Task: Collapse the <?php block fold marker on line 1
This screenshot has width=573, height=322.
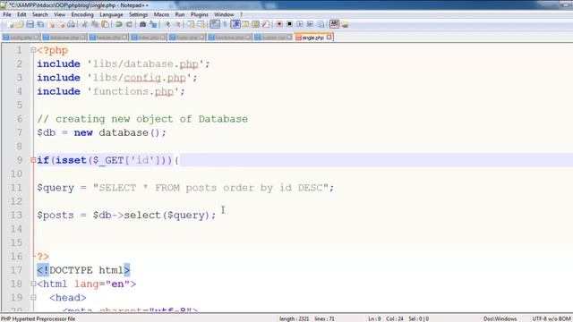Action: (33, 50)
